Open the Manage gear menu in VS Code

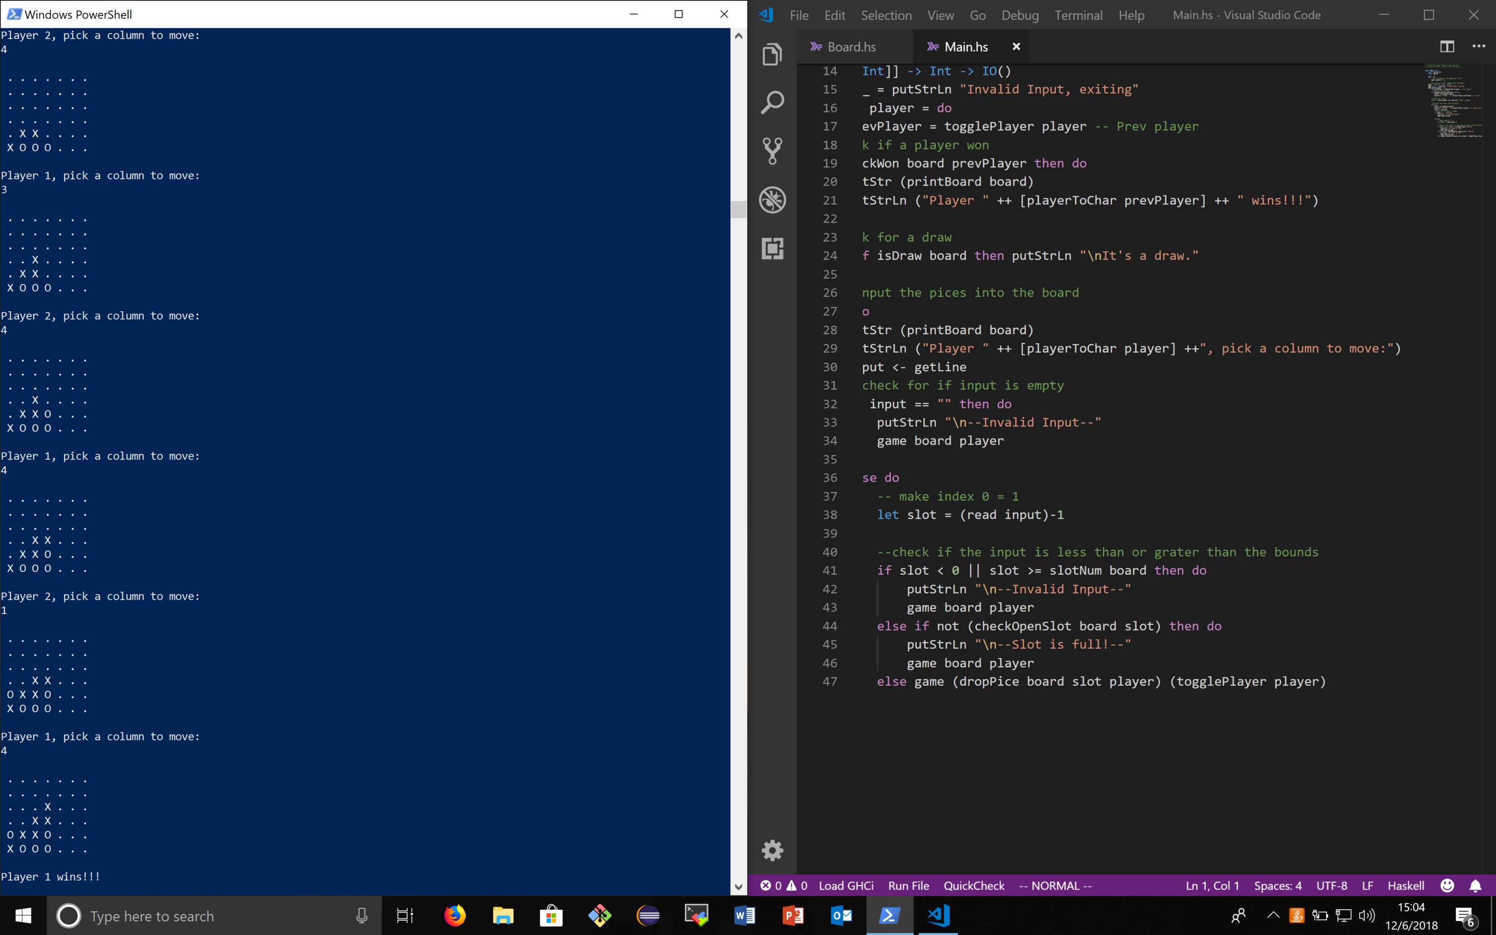pyautogui.click(x=772, y=850)
